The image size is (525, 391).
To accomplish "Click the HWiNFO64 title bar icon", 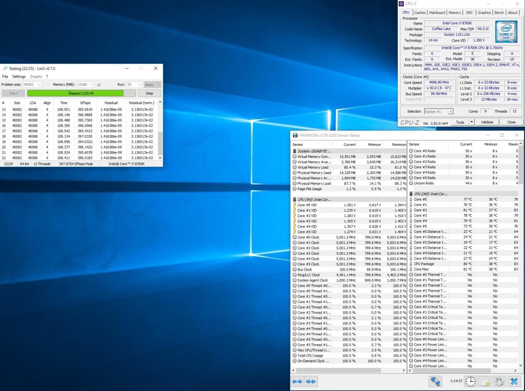I will click(295, 135).
